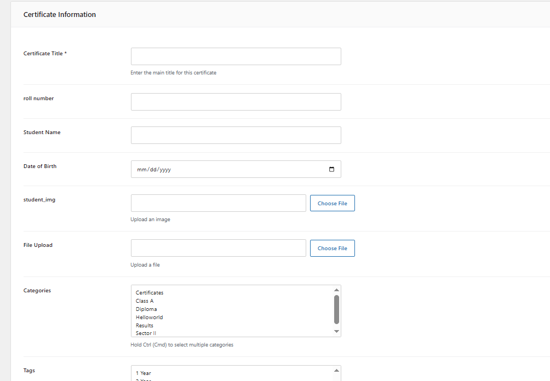Focus the roll number text field
The width and height of the screenshot is (550, 381).
[236, 102]
